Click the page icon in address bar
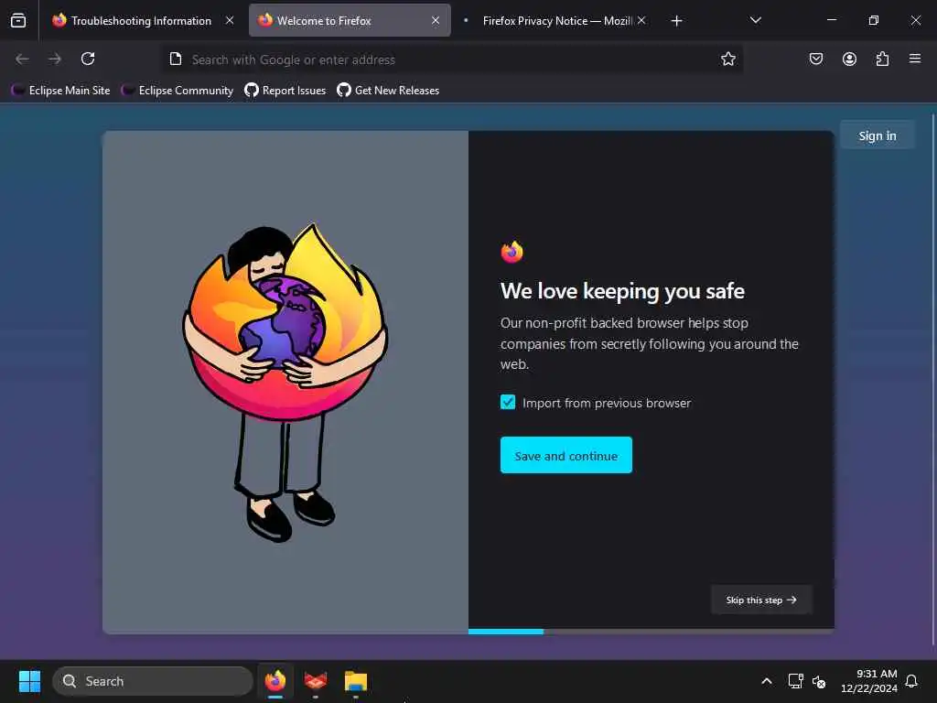The width and height of the screenshot is (937, 703). pos(175,59)
